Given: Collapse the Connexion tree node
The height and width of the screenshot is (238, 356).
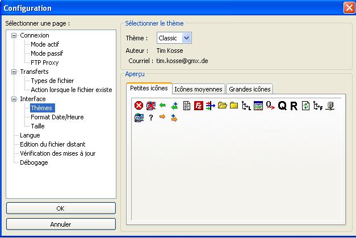Looking at the screenshot, I should click(x=14, y=35).
